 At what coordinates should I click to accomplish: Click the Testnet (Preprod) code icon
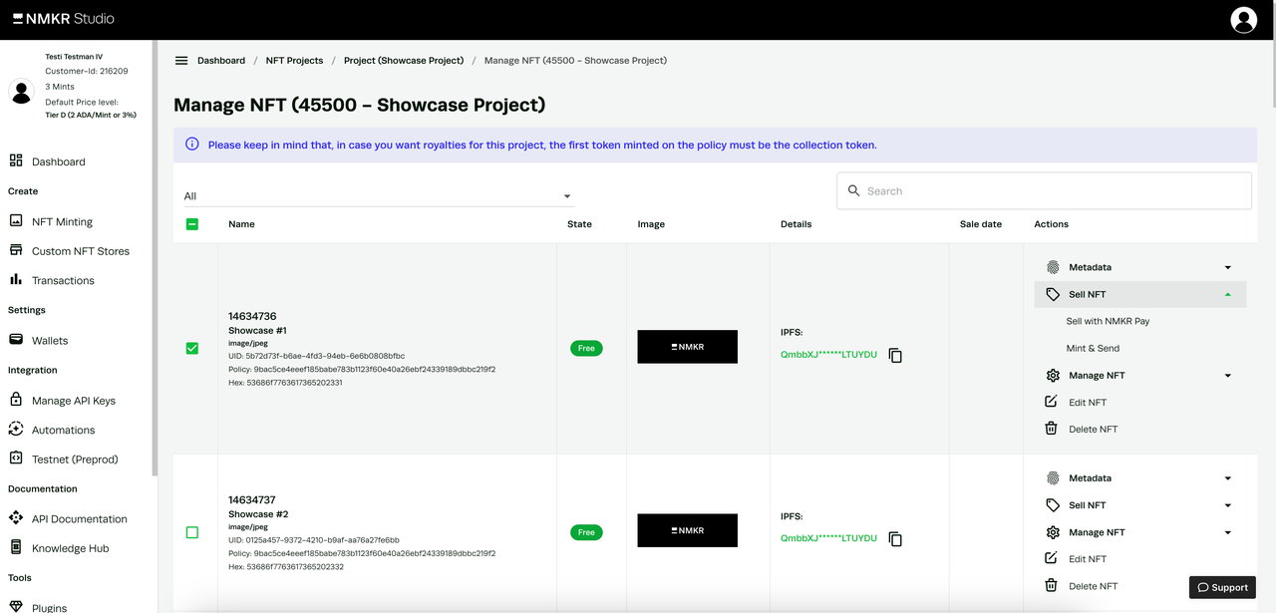click(16, 459)
